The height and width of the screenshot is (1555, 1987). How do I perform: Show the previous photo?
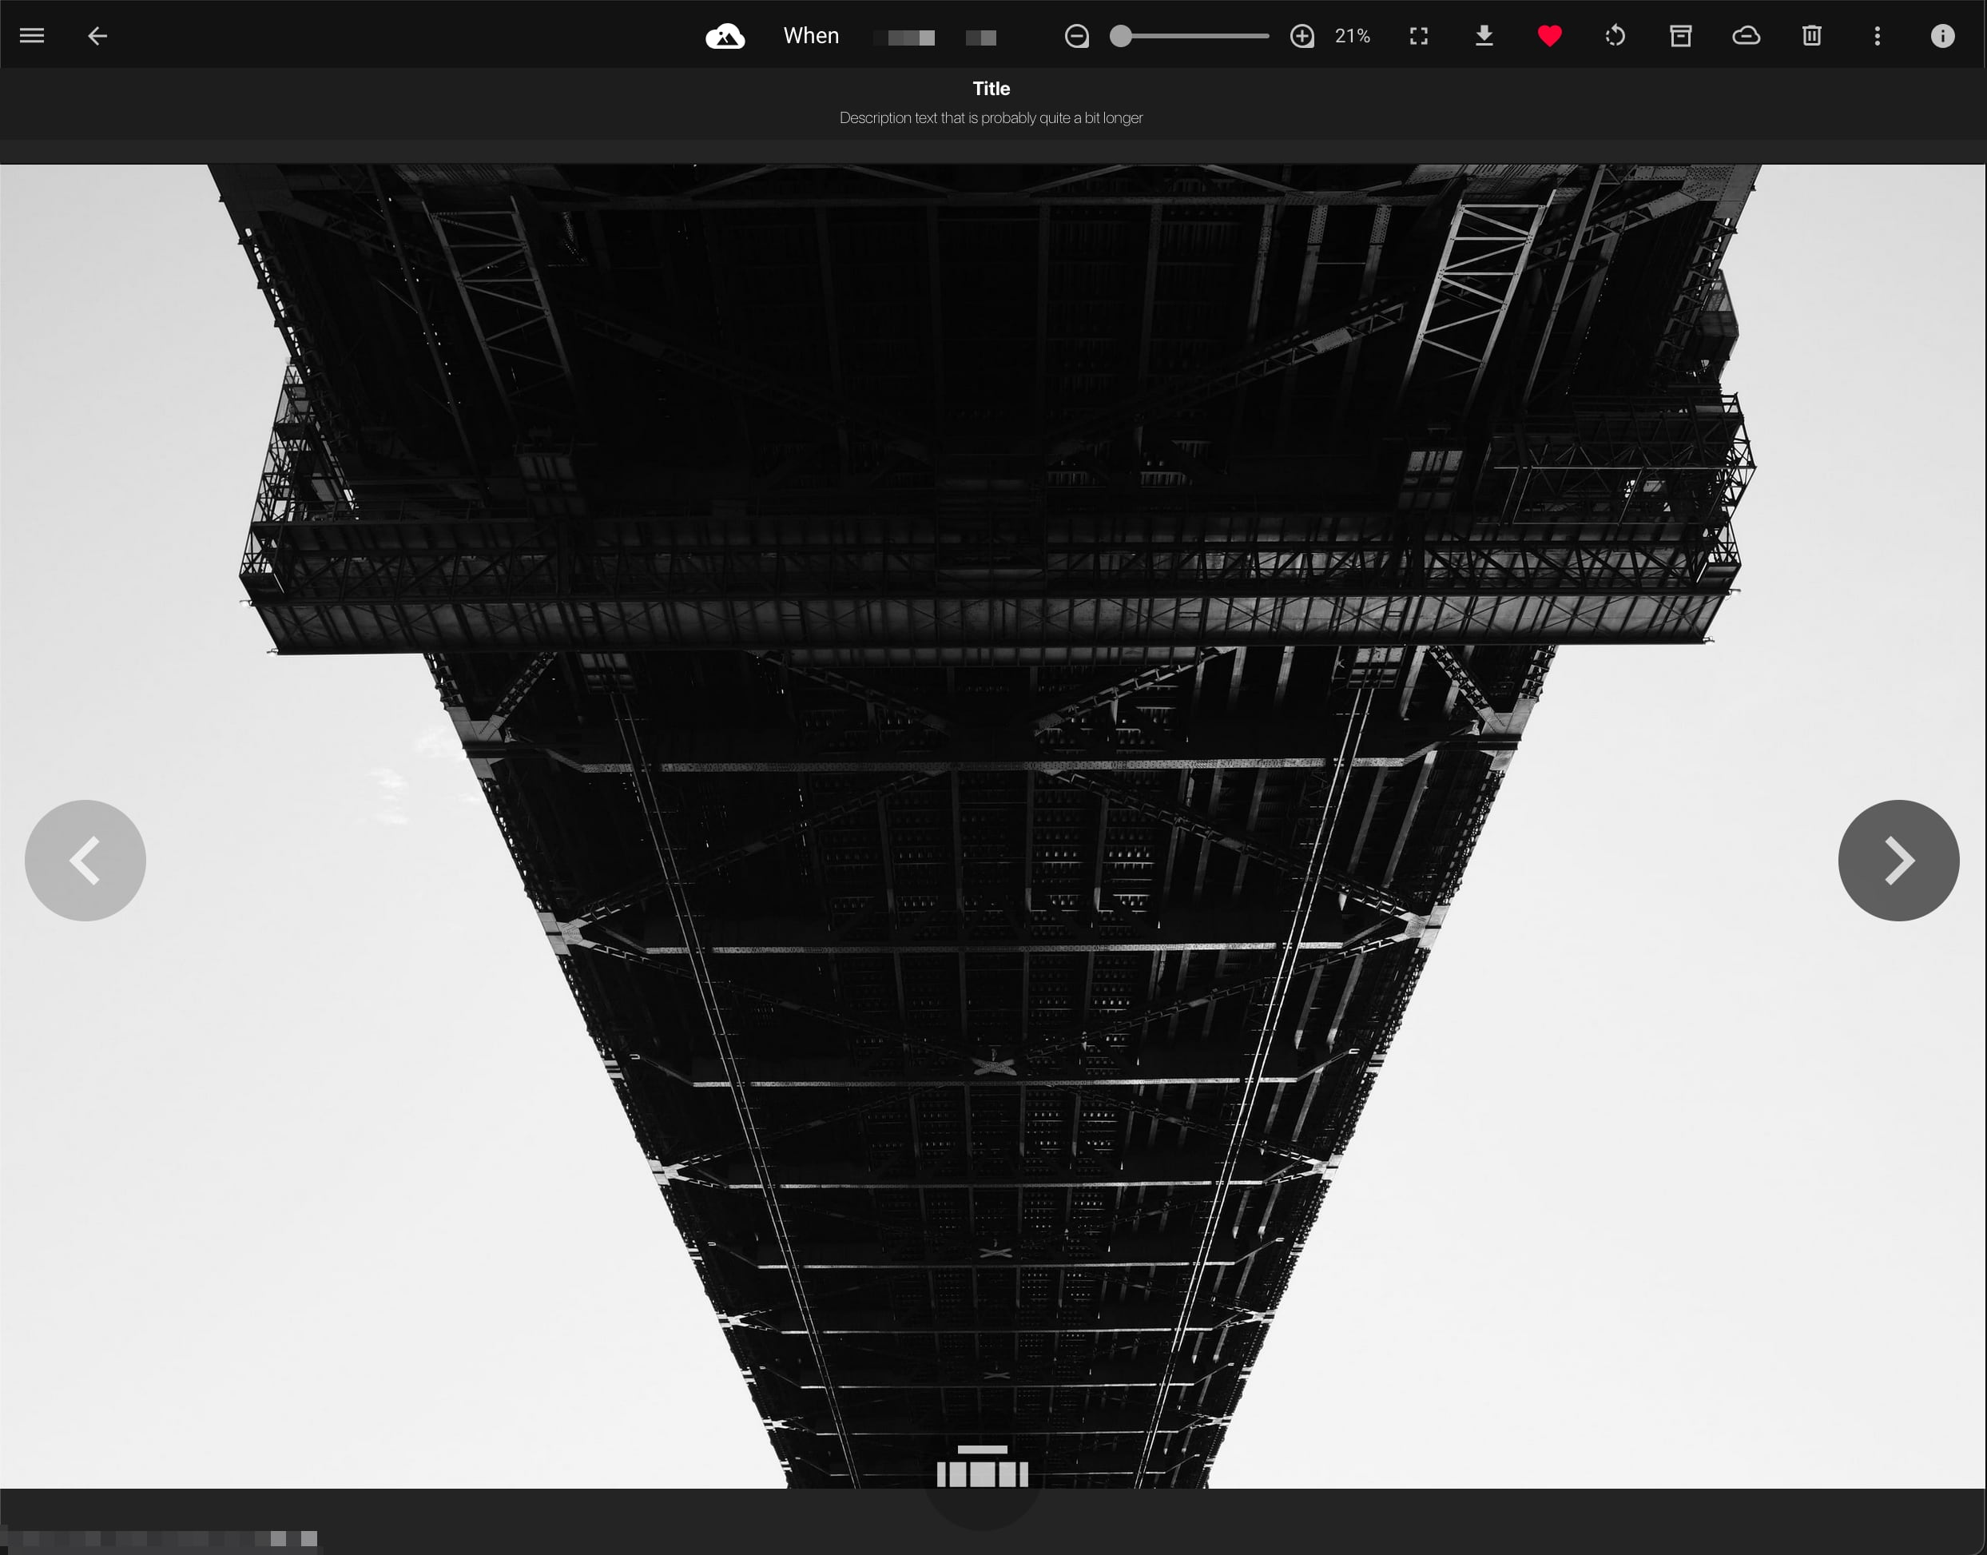[85, 861]
